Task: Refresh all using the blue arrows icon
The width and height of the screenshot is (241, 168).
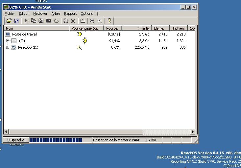Action: pos(16,21)
